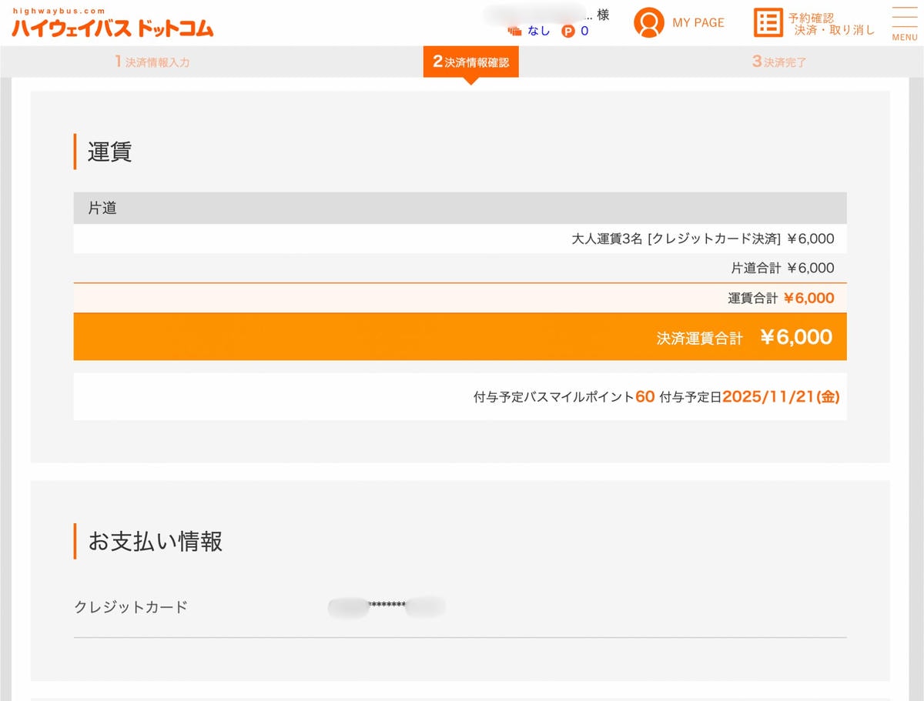
Task: Click the 片道合計 ￥6,000 row
Action: coord(460,268)
